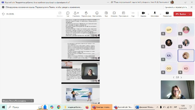Open the академ доброче... folder taskbar item
This screenshot has height=110, width=195.
pos(73,107)
